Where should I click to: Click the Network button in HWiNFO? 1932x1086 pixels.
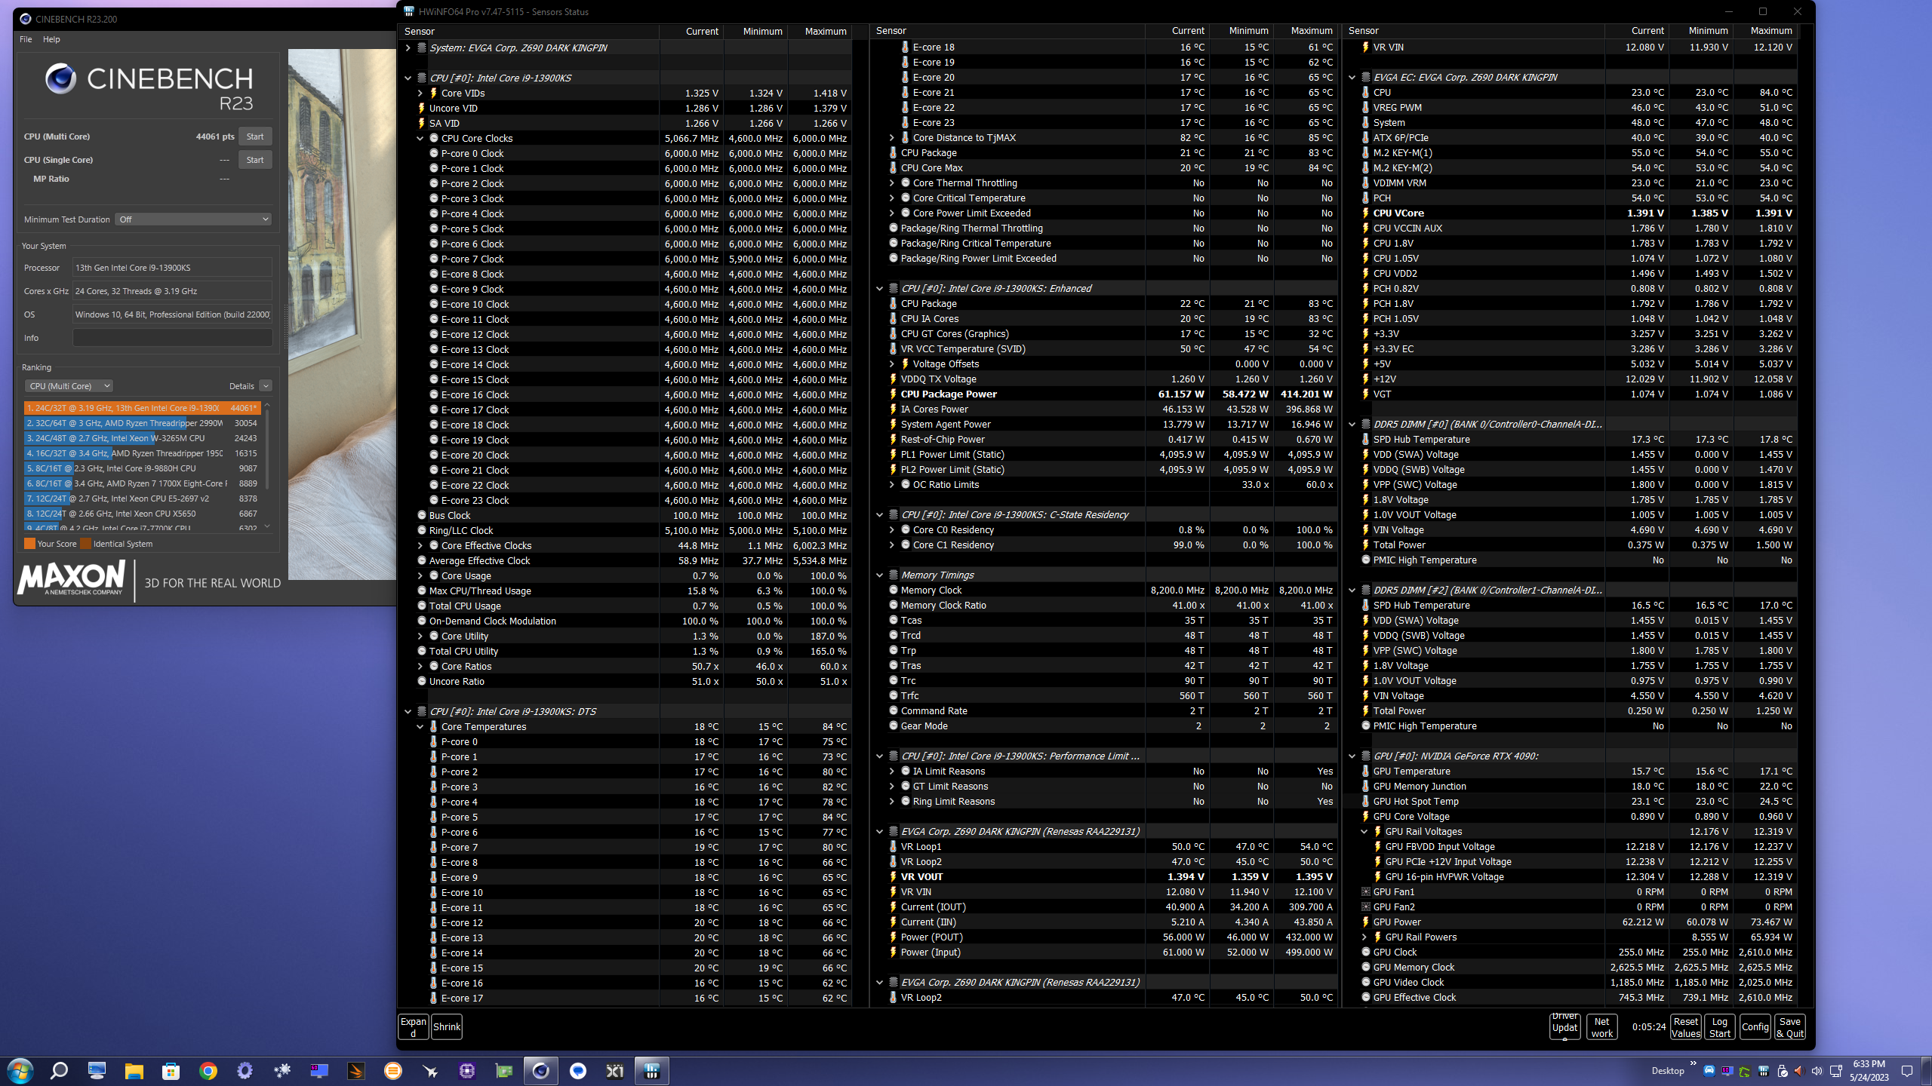coord(1602,1026)
